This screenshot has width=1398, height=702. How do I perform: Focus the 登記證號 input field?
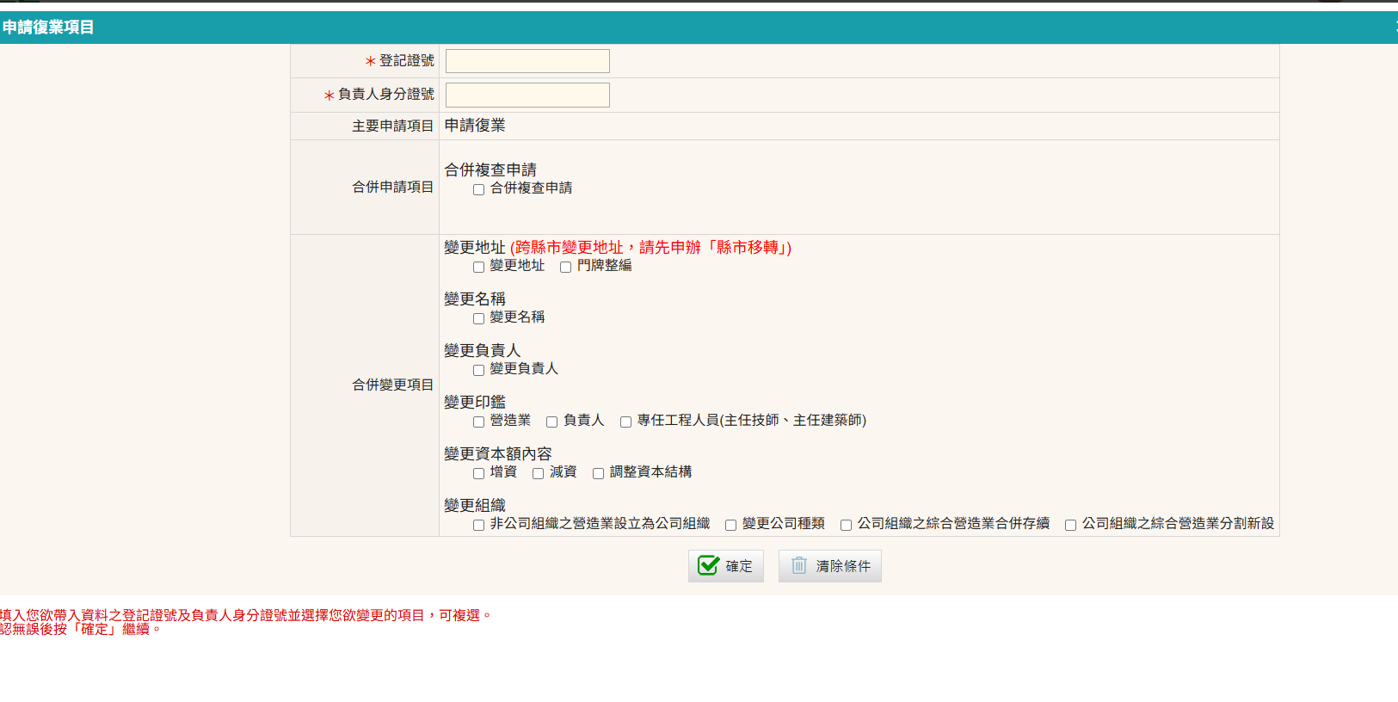coord(527,61)
